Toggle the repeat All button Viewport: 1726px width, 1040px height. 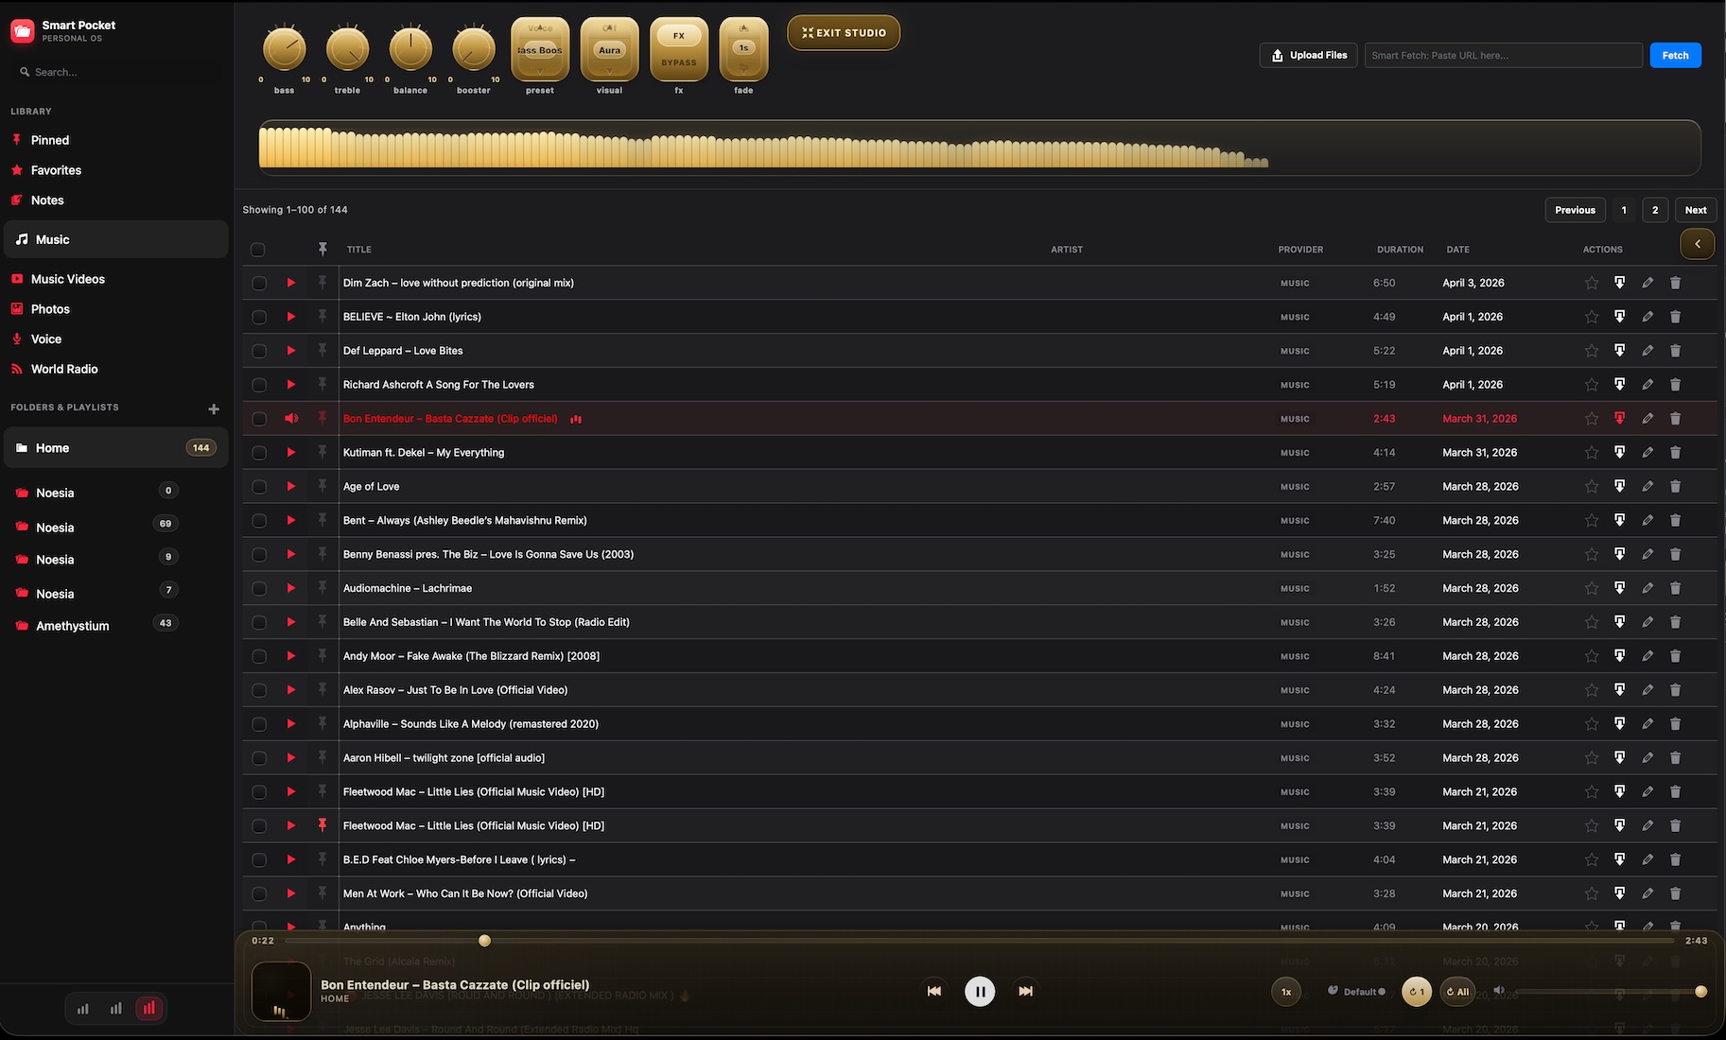click(x=1457, y=992)
